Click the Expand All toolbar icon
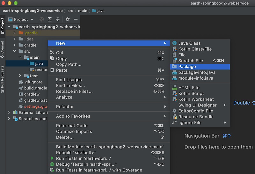The width and height of the screenshot is (255, 174). [50, 19]
